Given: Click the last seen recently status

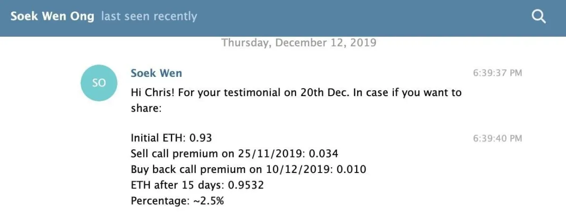Looking at the screenshot, I should point(149,16).
